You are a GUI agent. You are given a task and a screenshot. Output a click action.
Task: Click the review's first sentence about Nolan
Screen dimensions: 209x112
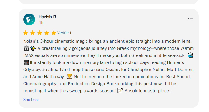[x=107, y=41]
